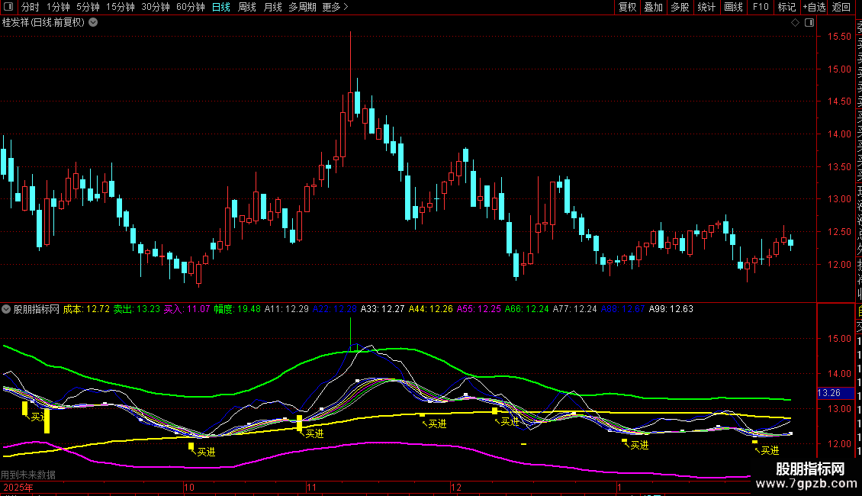Select the 周线 weekly chart tab
The image size is (862, 496).
tap(247, 7)
